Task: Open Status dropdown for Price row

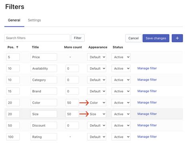Action: coord(121,57)
